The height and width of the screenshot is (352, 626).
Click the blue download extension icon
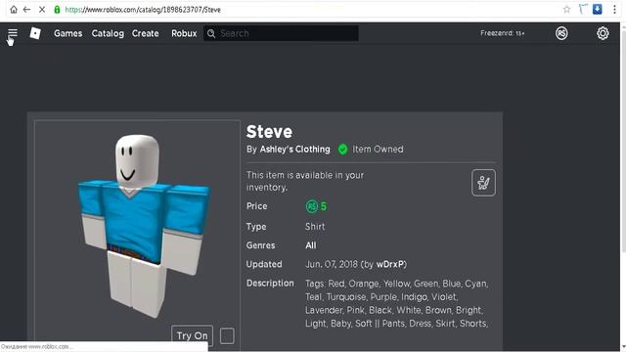pos(598,9)
